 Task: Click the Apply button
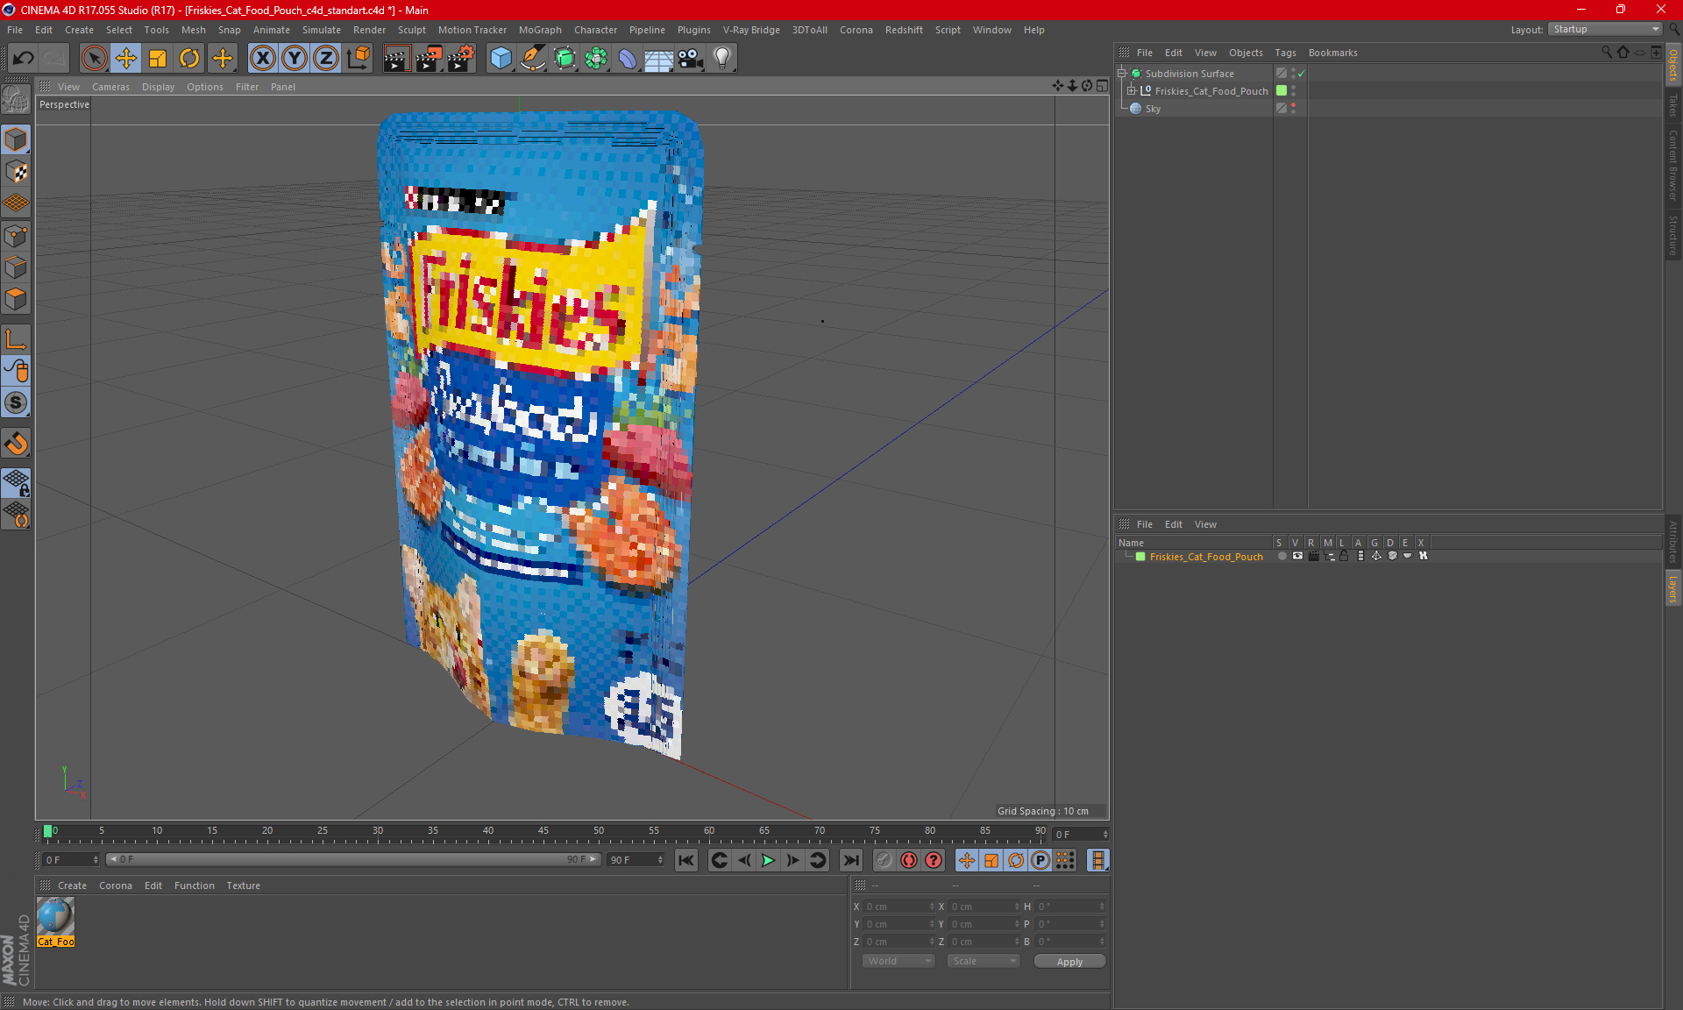(1069, 962)
